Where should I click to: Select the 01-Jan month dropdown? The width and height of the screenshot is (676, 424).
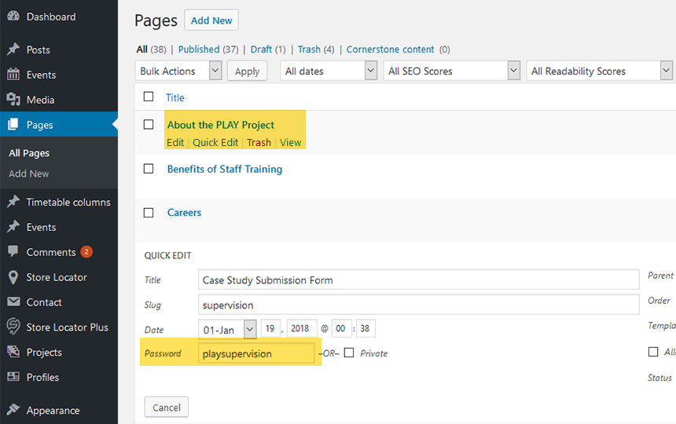(228, 329)
